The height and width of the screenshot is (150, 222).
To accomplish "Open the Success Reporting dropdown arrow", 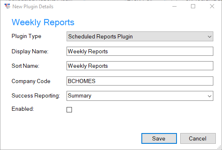I will pyautogui.click(x=210, y=96).
